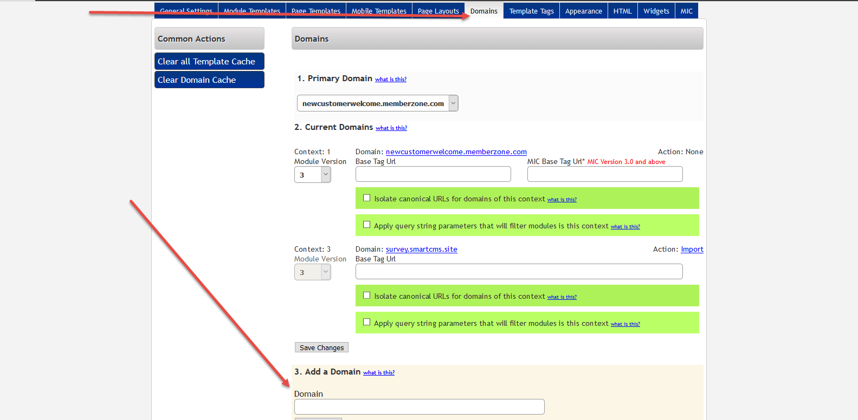858x420 pixels.
Task: Click Clear all Template Cache button
Action: [209, 61]
